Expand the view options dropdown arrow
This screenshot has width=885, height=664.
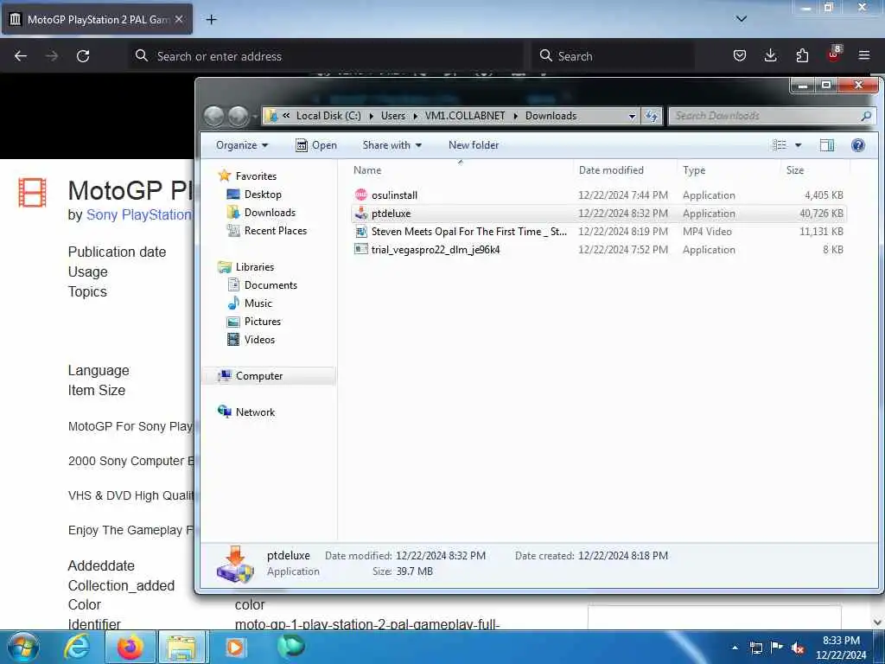[798, 145]
